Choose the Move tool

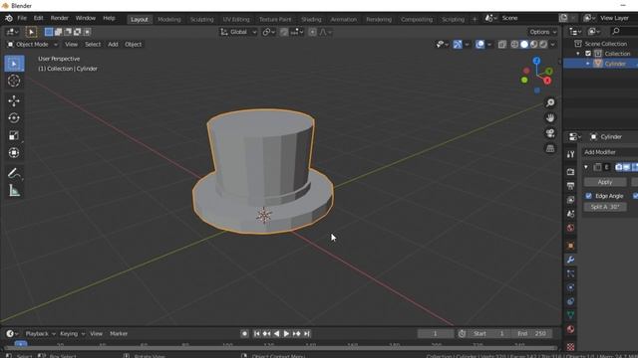tap(14, 100)
